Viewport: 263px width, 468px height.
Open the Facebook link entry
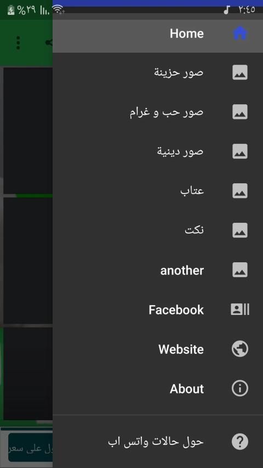158,309
